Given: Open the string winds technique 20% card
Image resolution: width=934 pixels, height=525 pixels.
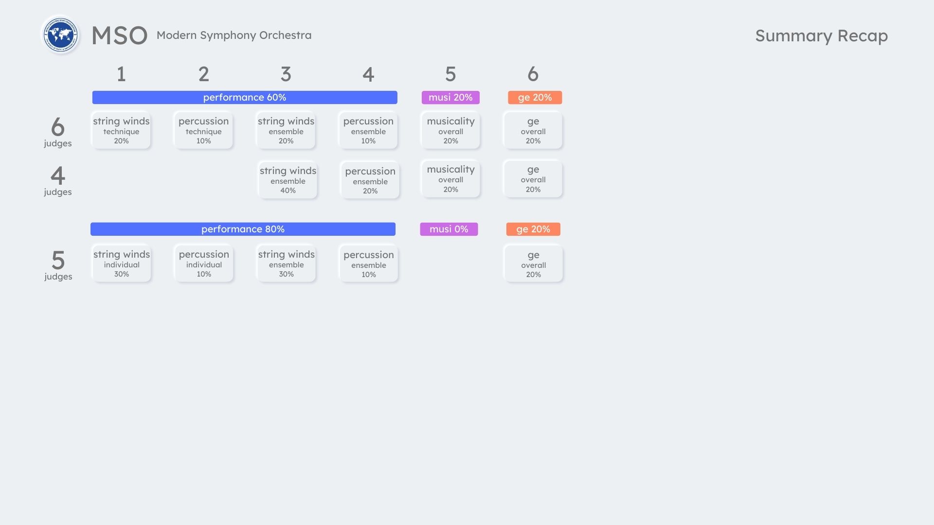Looking at the screenshot, I should point(121,130).
